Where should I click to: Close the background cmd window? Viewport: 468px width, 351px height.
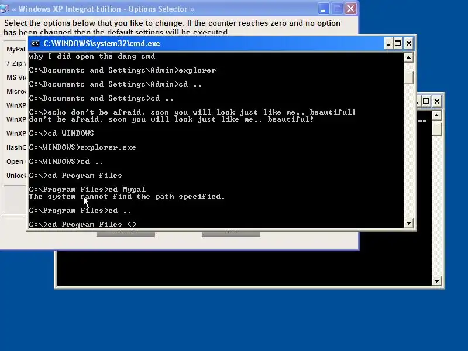(x=436, y=101)
